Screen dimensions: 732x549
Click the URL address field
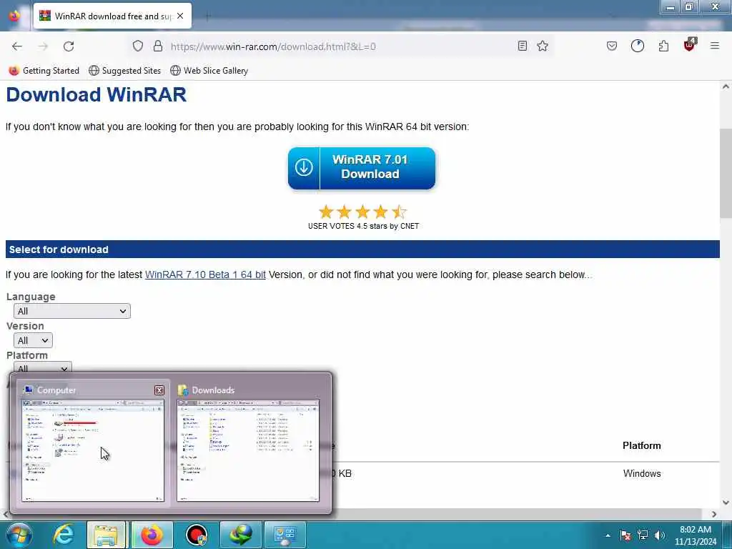click(x=341, y=46)
